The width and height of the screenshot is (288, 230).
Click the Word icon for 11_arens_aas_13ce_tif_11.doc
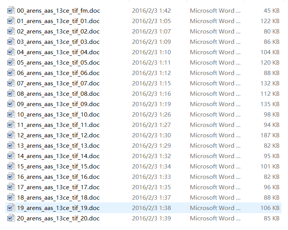pos(11,125)
